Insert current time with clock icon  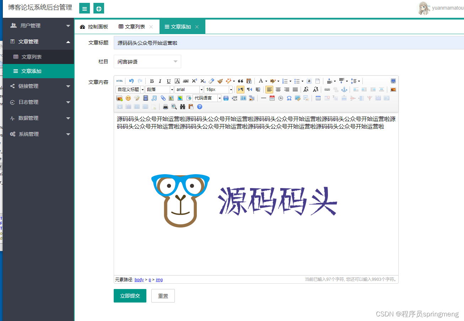[x=281, y=98]
